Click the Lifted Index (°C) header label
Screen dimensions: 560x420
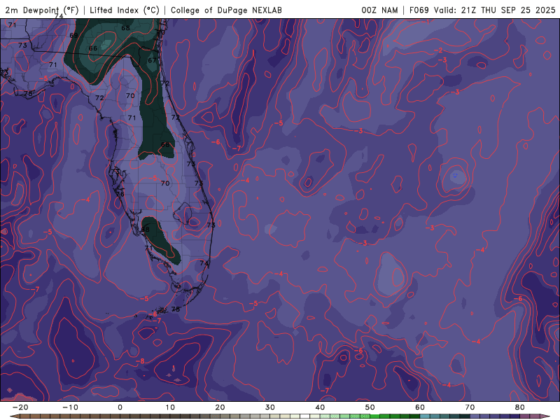pyautogui.click(x=124, y=10)
